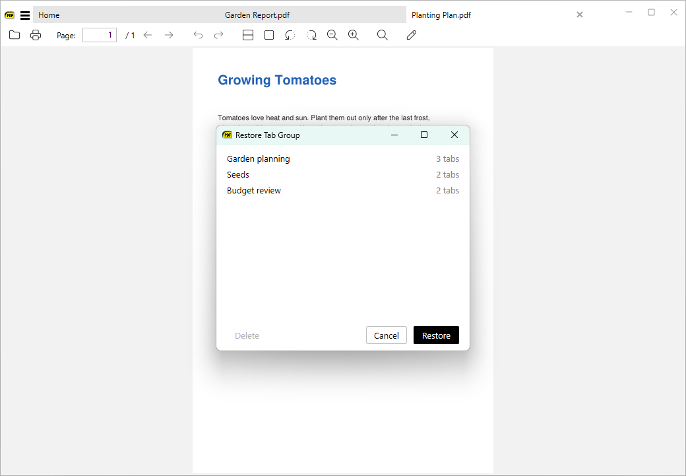Viewport: 686px width, 476px height.
Task: Open a file with folder icon
Action: tap(15, 35)
